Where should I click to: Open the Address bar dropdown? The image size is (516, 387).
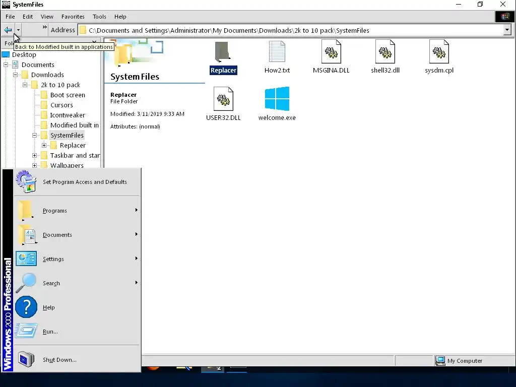point(507,30)
